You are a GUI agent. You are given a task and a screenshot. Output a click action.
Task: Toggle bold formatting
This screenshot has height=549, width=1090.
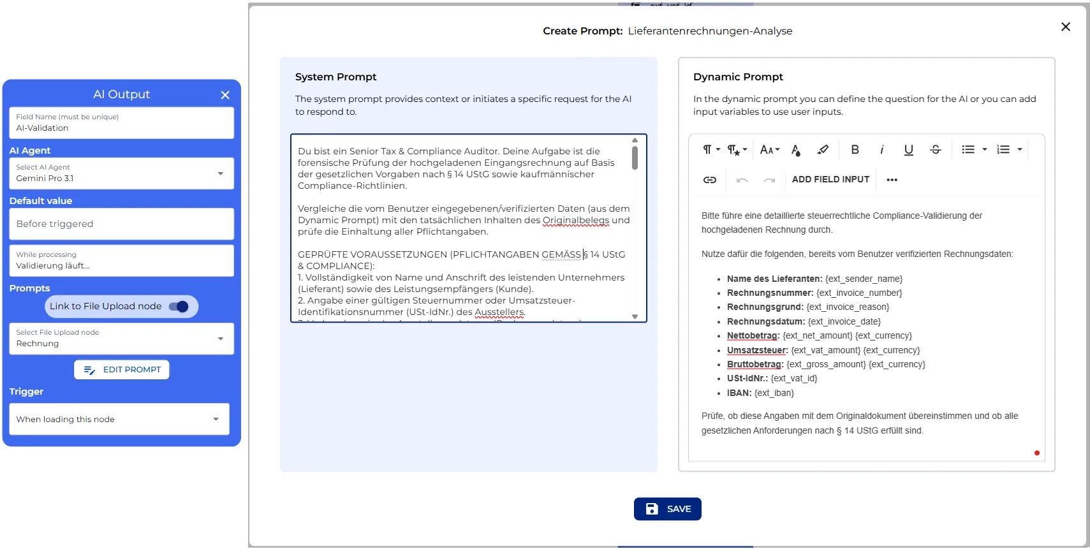click(x=855, y=150)
